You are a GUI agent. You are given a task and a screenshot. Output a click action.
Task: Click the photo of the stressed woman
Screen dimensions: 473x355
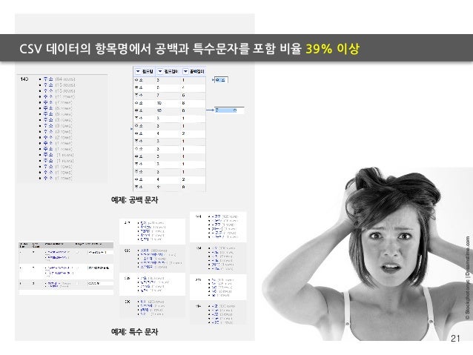coord(366,254)
